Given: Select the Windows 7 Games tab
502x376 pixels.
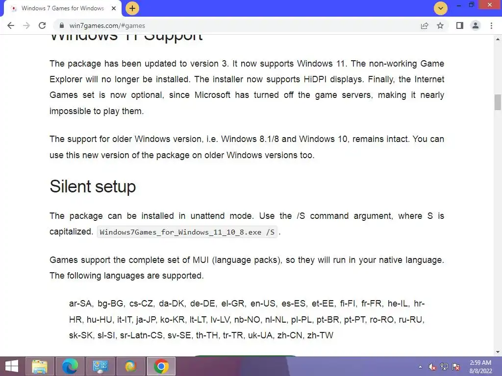Looking at the screenshot, I should point(63,9).
